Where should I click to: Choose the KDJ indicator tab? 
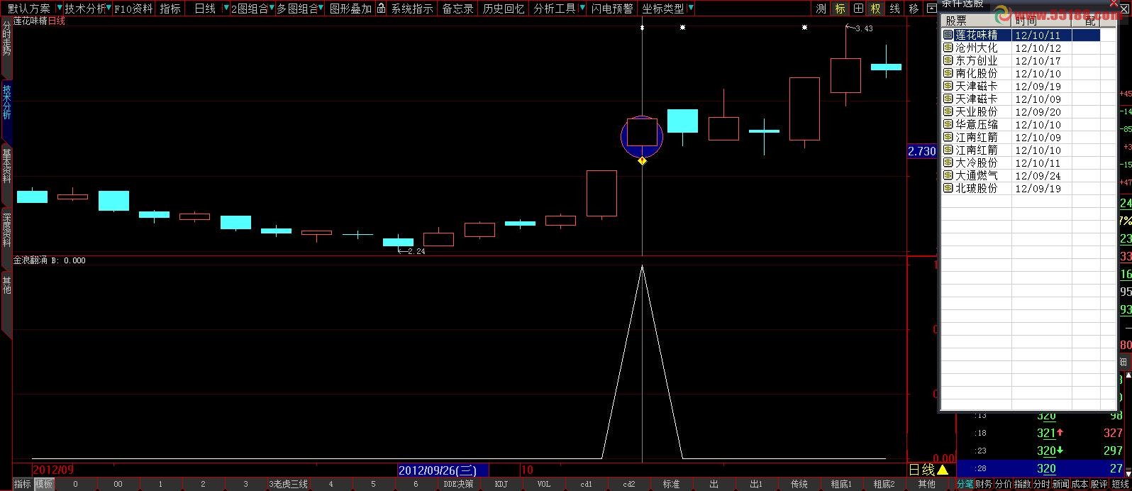[501, 484]
